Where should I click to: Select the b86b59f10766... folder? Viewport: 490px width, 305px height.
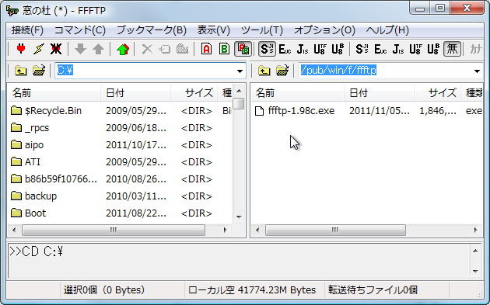(54, 179)
